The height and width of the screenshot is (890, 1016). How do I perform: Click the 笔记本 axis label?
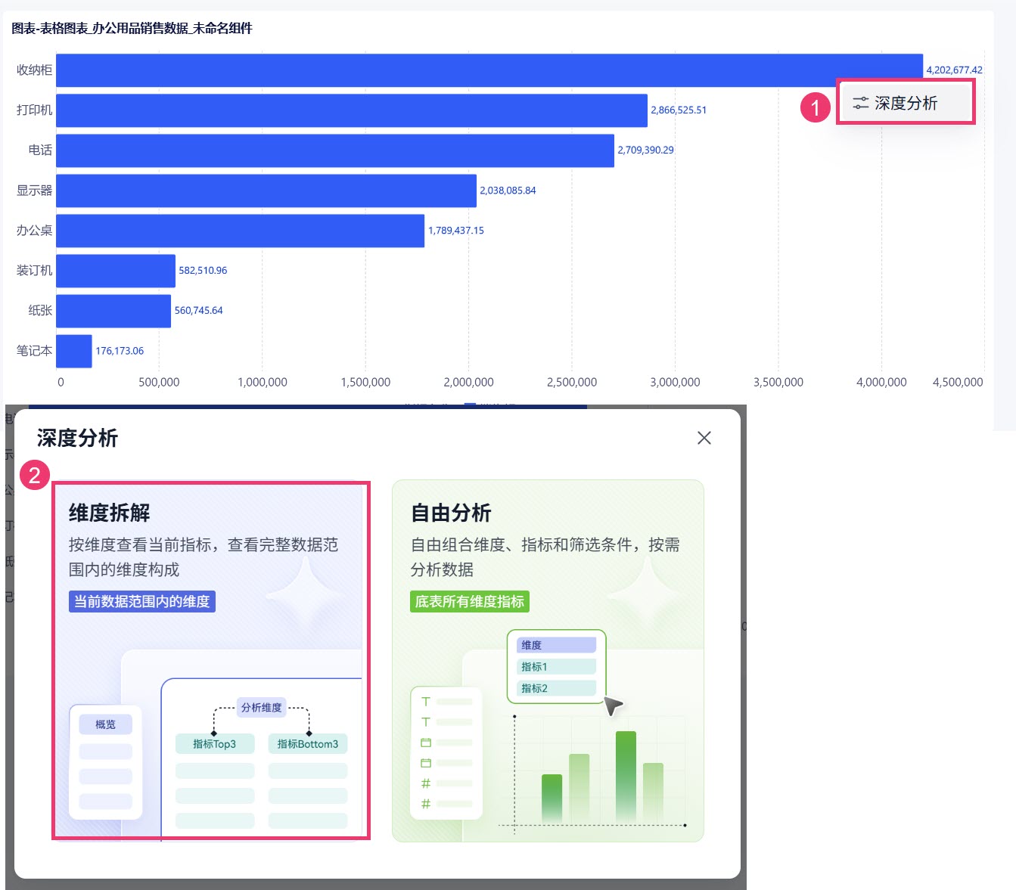coord(35,351)
